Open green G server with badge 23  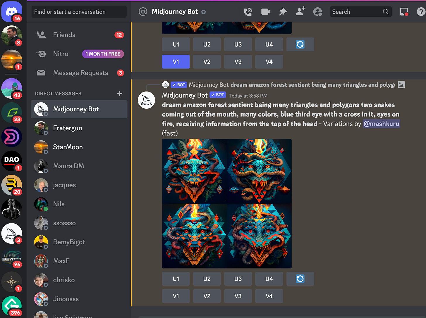12,113
